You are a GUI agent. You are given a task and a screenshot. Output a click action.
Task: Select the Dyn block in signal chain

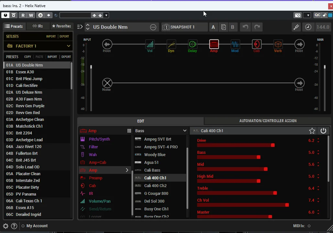pyautogui.click(x=171, y=44)
